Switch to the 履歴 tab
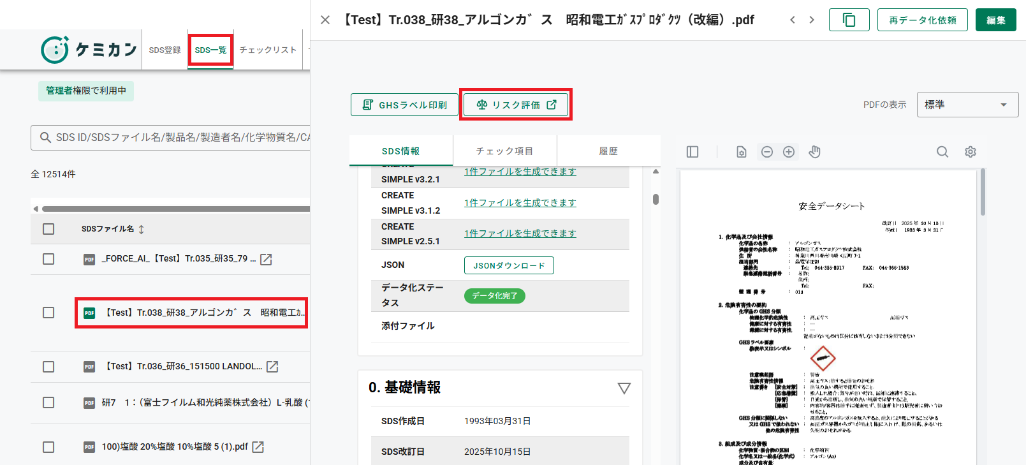 [x=609, y=151]
